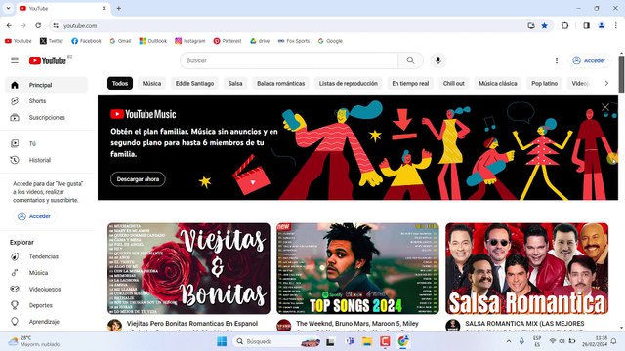Open Aprendizaje in Explorar
625x351 pixels.
coord(46,322)
